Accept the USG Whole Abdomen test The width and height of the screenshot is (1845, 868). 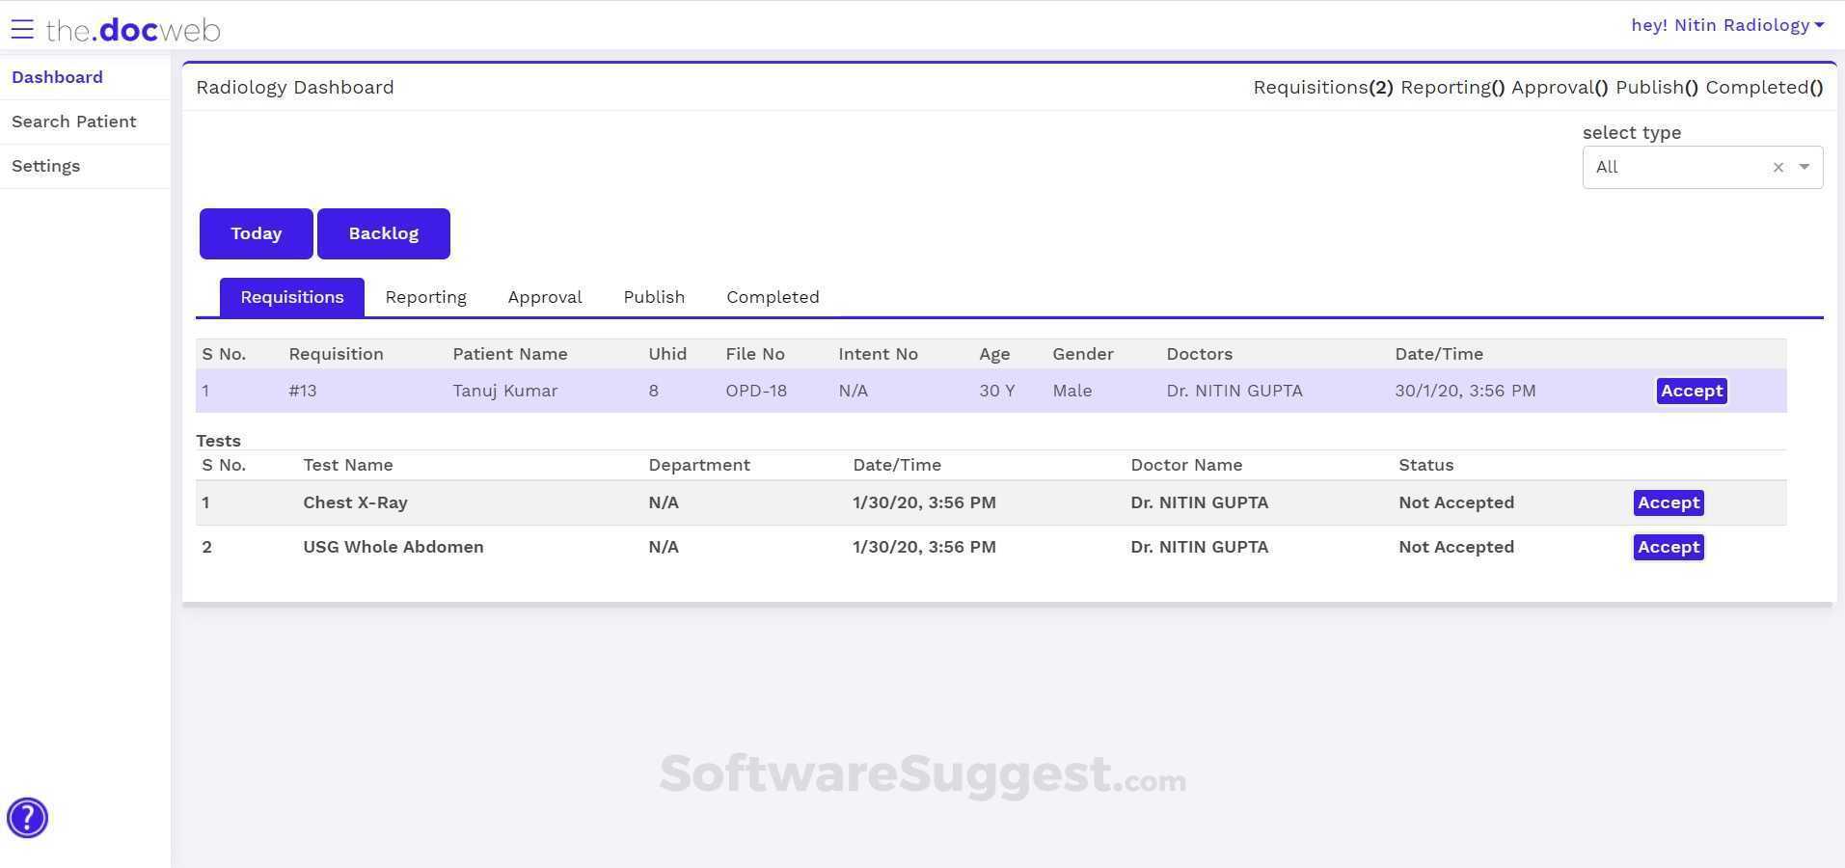tap(1668, 547)
